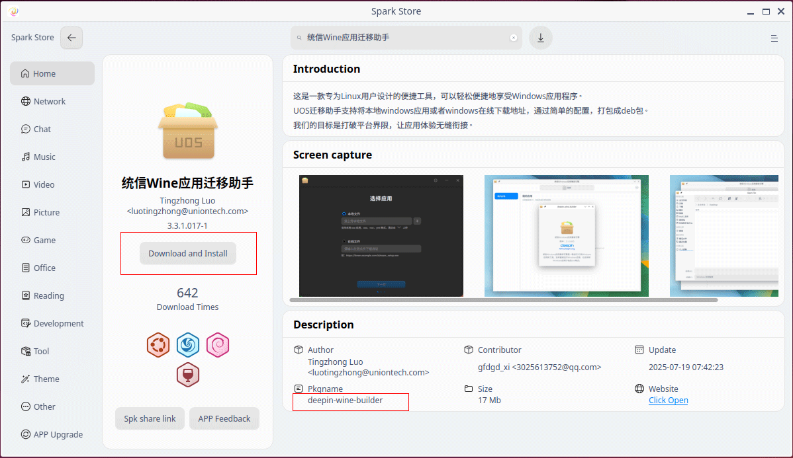The width and height of the screenshot is (793, 458).
Task: Click the Screen capture heading
Action: (332, 155)
